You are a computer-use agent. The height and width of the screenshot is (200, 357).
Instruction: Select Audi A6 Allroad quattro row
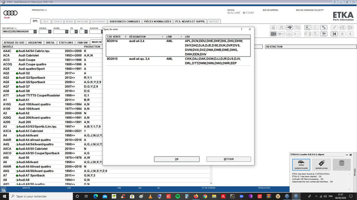click(x=35, y=167)
